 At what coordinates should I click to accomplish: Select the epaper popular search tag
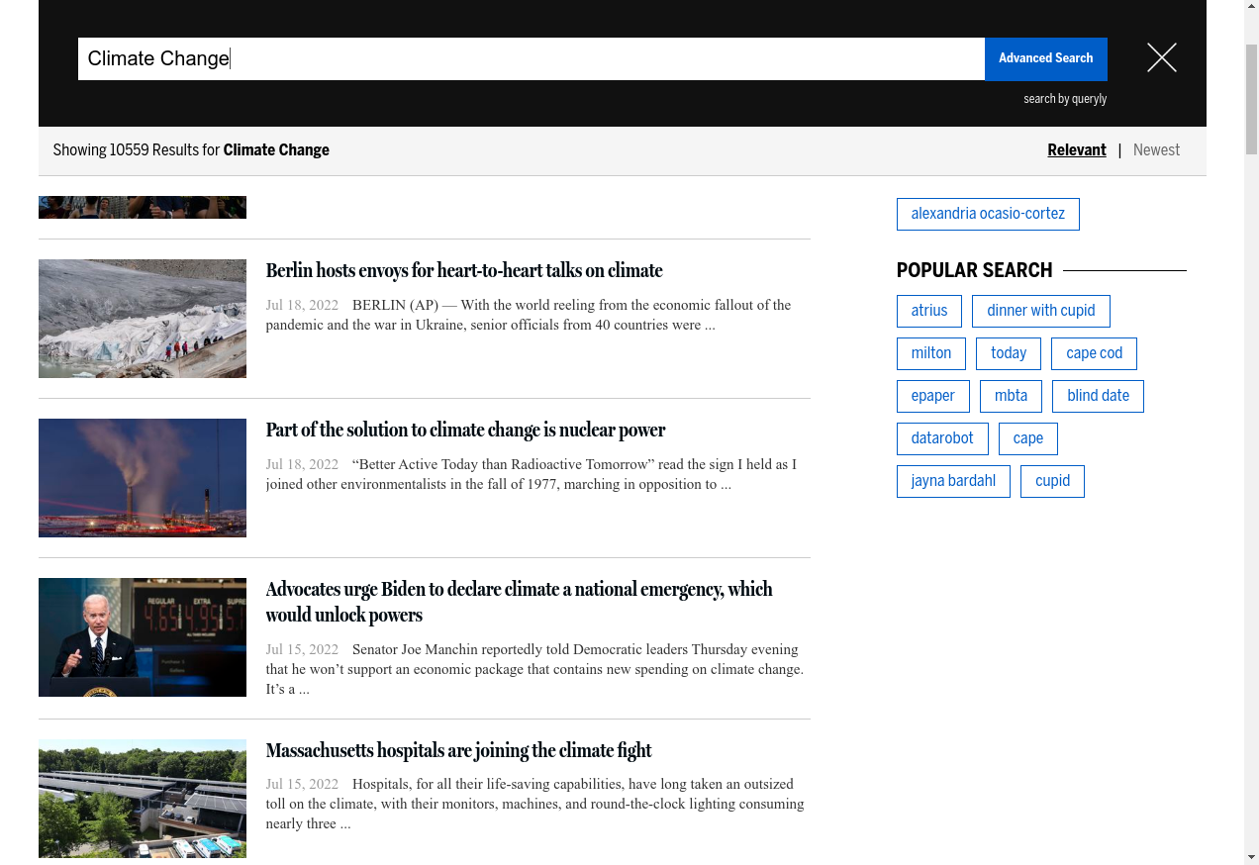[932, 396]
